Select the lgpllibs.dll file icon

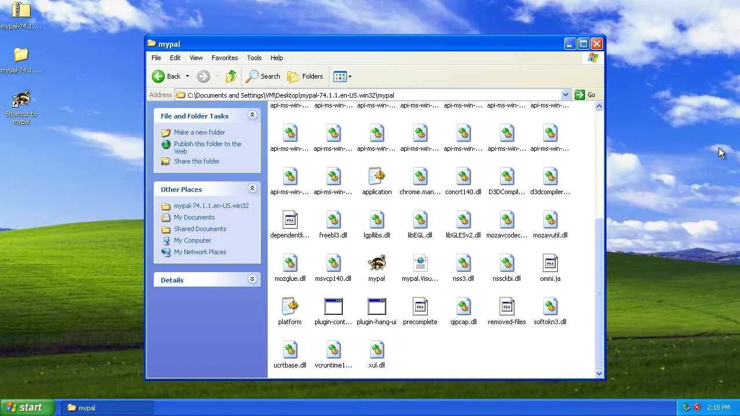click(x=376, y=220)
